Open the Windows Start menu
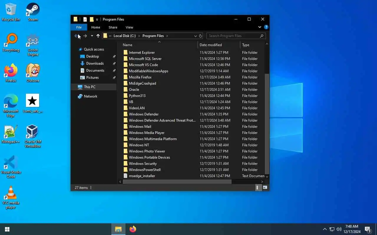This screenshot has height=235, width=377. (7, 229)
